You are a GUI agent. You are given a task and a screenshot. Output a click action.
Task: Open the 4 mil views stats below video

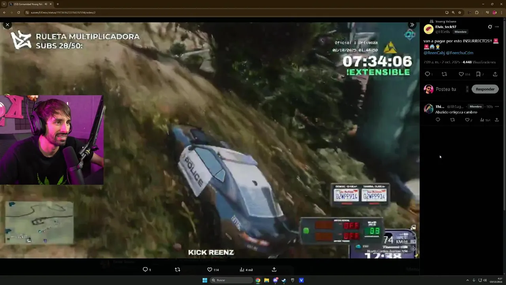(x=246, y=270)
